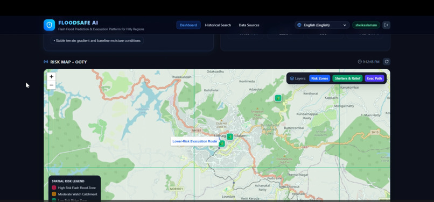Toggle the Evac Path layer
Image resolution: width=434 pixels, height=202 pixels.
click(374, 78)
